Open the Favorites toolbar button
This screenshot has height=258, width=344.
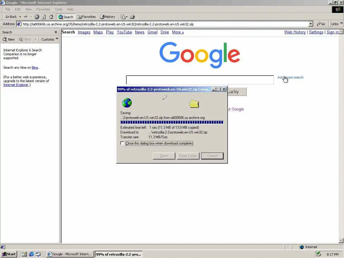coord(86,17)
